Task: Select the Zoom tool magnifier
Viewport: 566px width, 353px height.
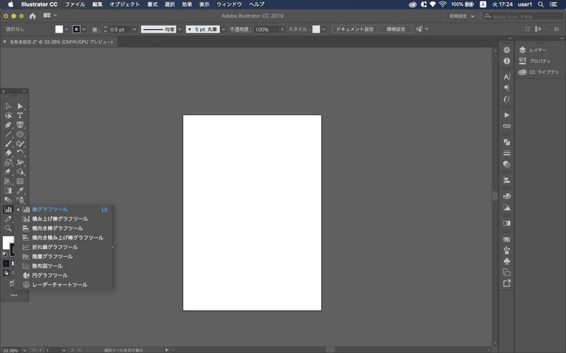Action: coord(8,228)
